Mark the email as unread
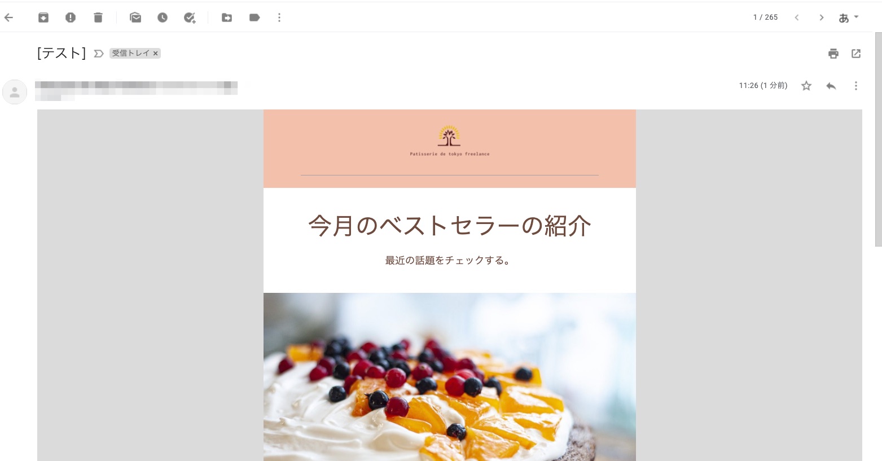 pos(135,17)
